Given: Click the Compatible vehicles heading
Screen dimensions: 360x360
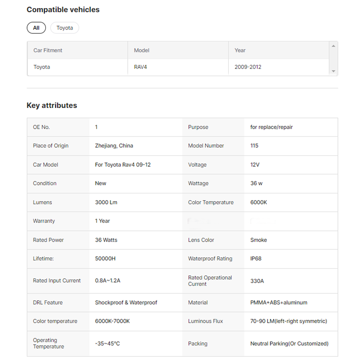Looking at the screenshot, I should tap(63, 9).
